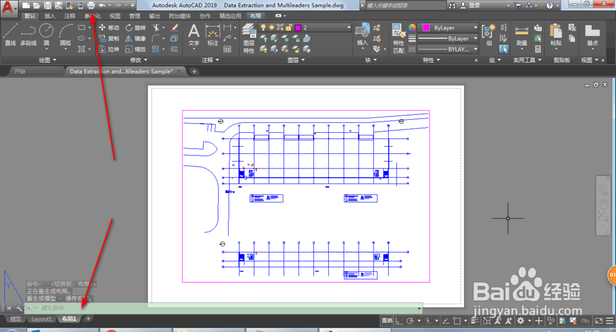Click the Plot printer icon in toolbar
The width and height of the screenshot is (616, 332).
pyautogui.click(x=91, y=5)
